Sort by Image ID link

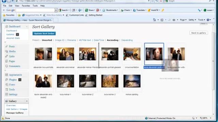pyautogui.click(x=60, y=40)
